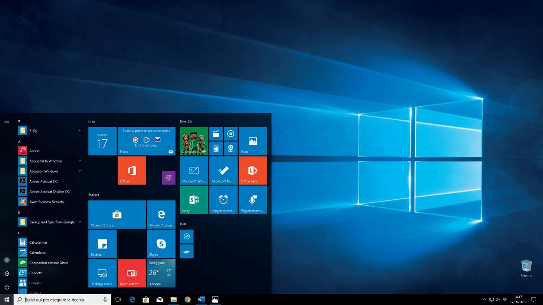Screen dimensions: 543x305
Task: Focus the taskbar search box
Action: tap(62, 299)
